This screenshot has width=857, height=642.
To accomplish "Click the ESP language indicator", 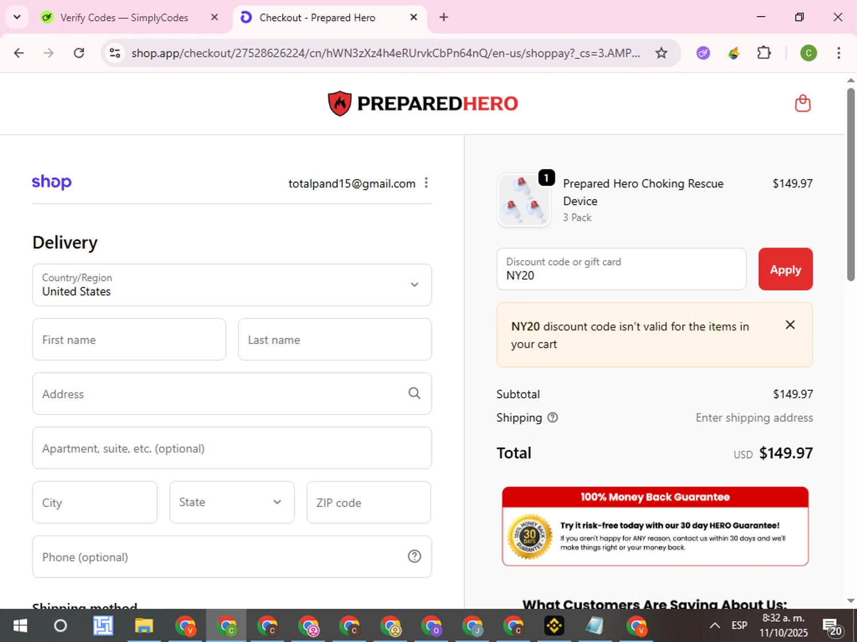I will coord(739,625).
